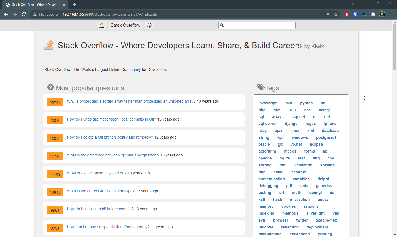Click in the Kiwix search field
Screen dimensions: 397x237
[257, 25]
